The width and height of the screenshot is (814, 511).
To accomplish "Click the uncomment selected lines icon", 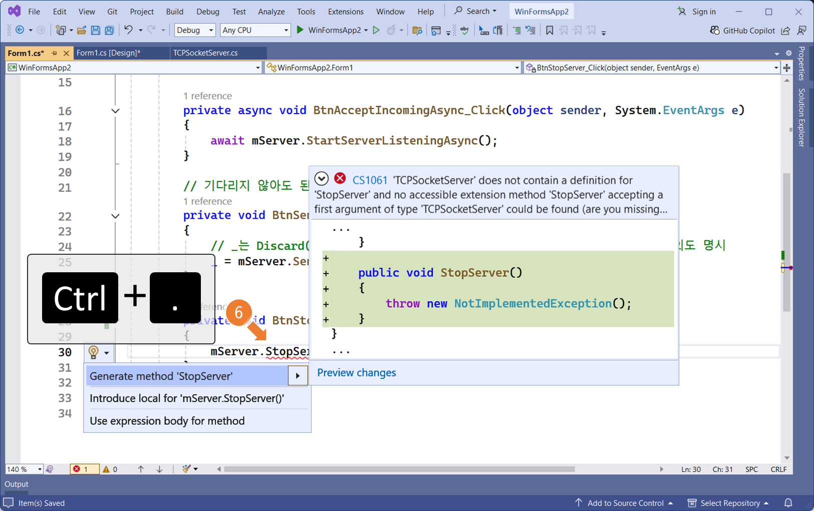I will click(x=531, y=31).
